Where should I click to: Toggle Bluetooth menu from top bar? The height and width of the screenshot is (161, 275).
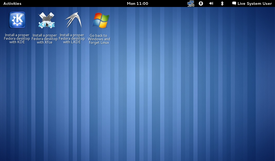pos(222,3)
